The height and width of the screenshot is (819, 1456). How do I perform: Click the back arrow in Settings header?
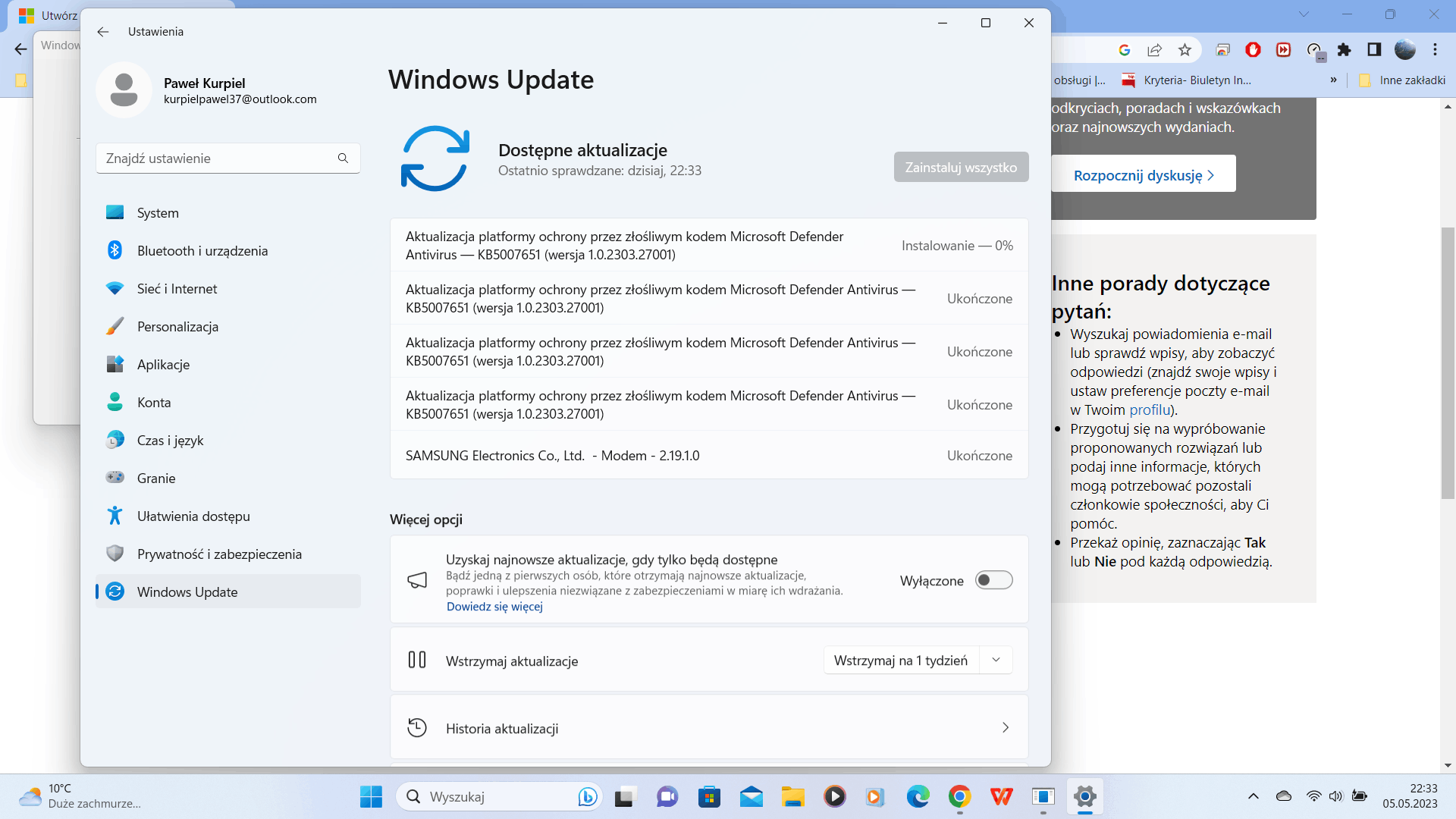103,32
